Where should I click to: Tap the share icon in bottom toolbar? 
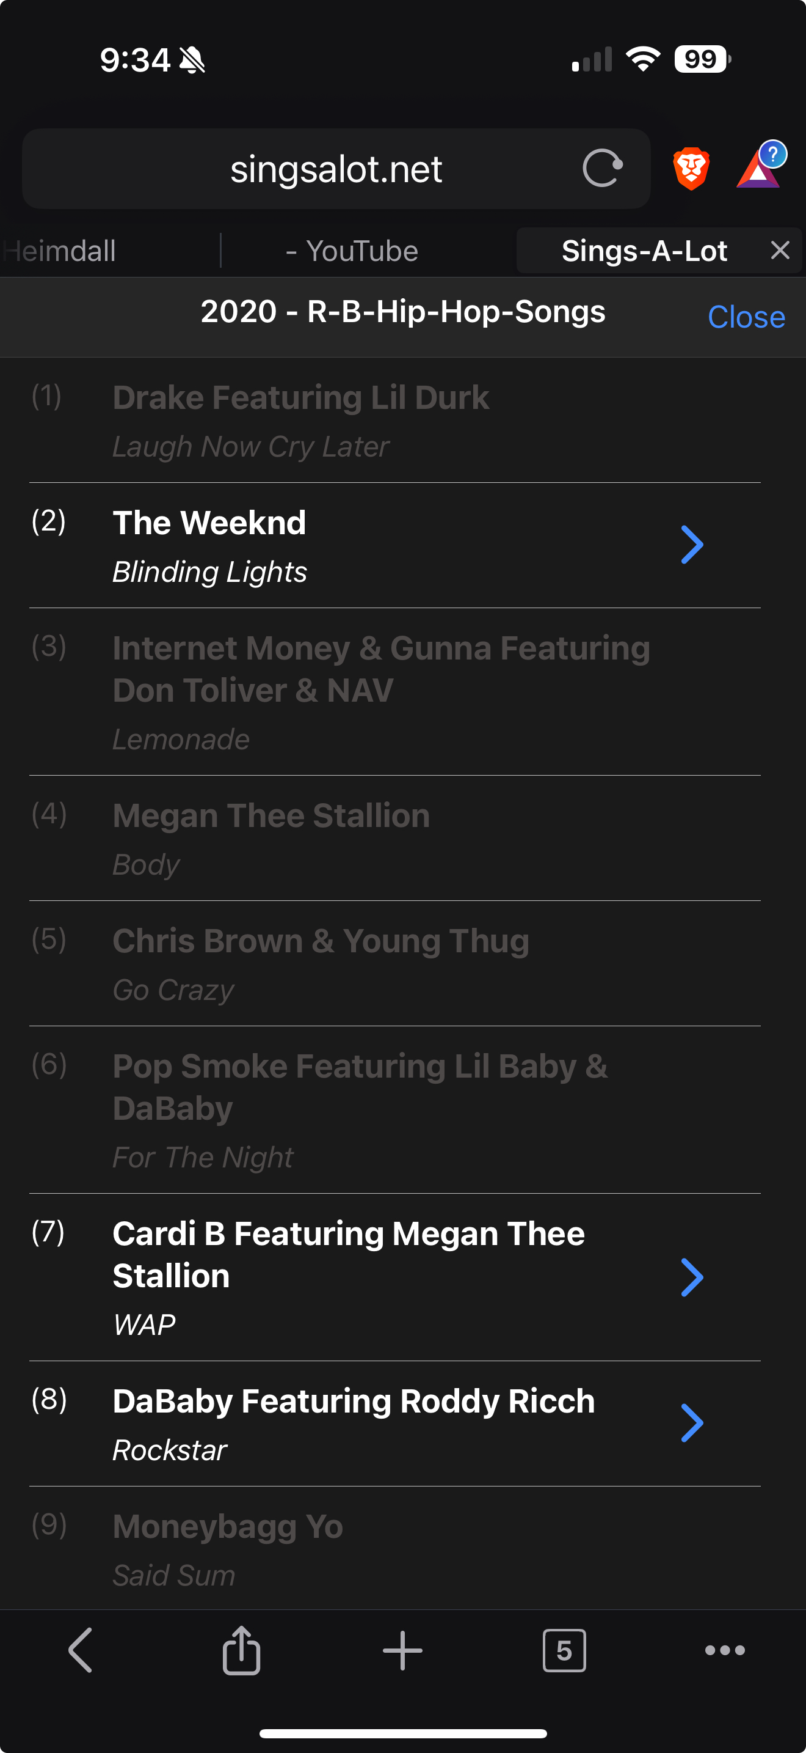pyautogui.click(x=241, y=1650)
